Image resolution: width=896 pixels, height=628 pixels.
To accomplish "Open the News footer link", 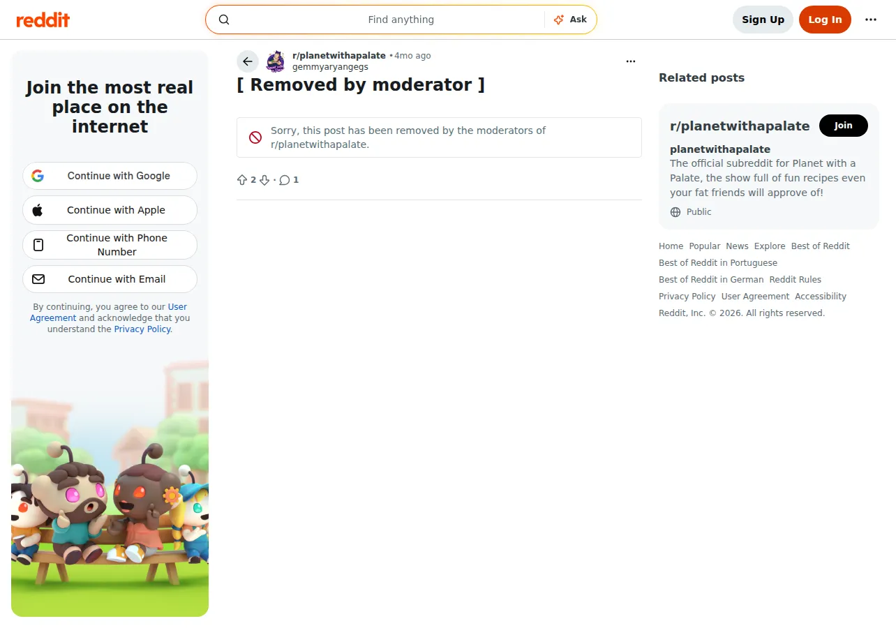I will tap(737, 246).
